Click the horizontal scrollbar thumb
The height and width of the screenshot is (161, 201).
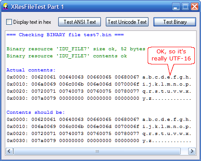[97, 151]
